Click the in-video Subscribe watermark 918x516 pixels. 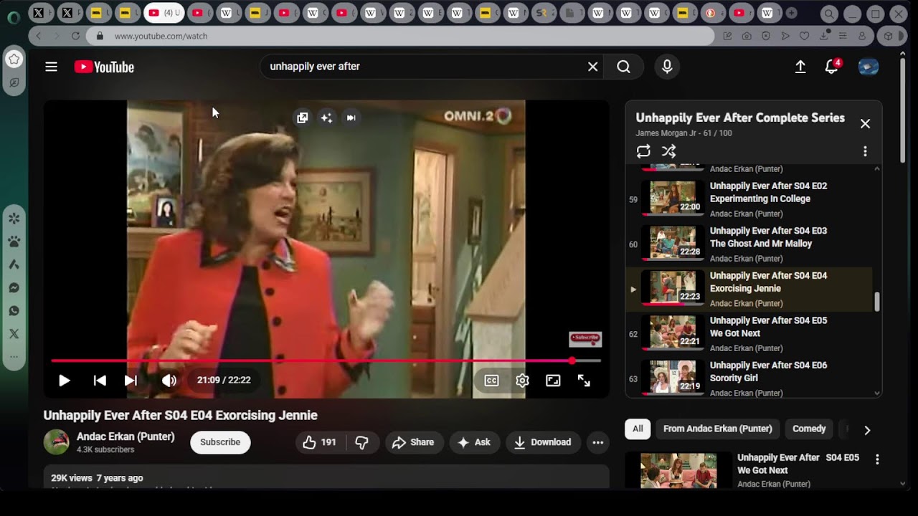pos(585,338)
